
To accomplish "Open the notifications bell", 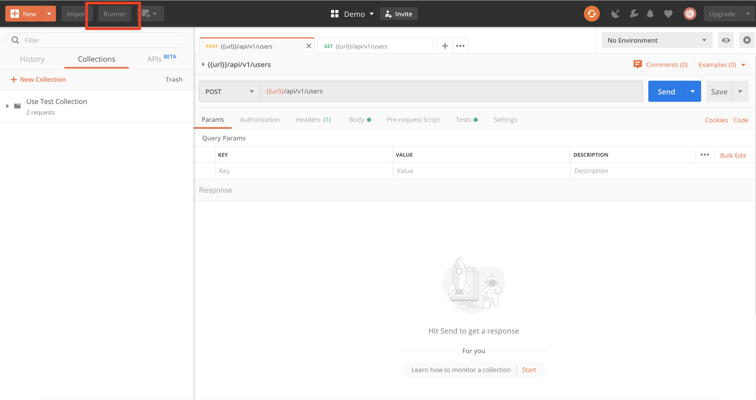I will 650,14.
